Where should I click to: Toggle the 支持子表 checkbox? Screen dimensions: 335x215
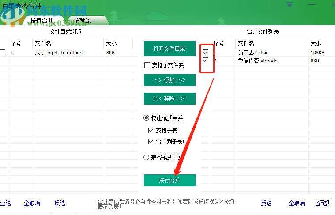[151, 130]
